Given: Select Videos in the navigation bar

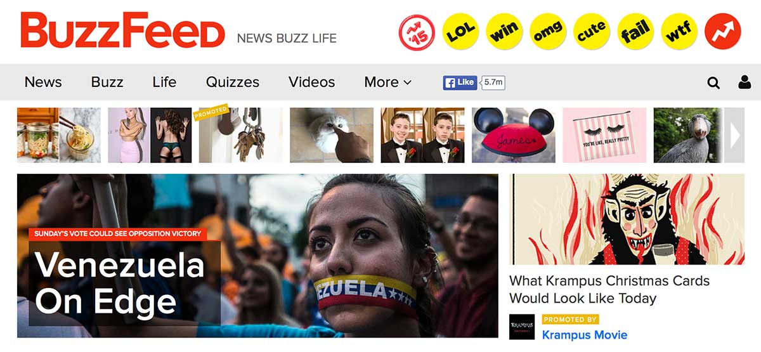Looking at the screenshot, I should click(x=311, y=82).
